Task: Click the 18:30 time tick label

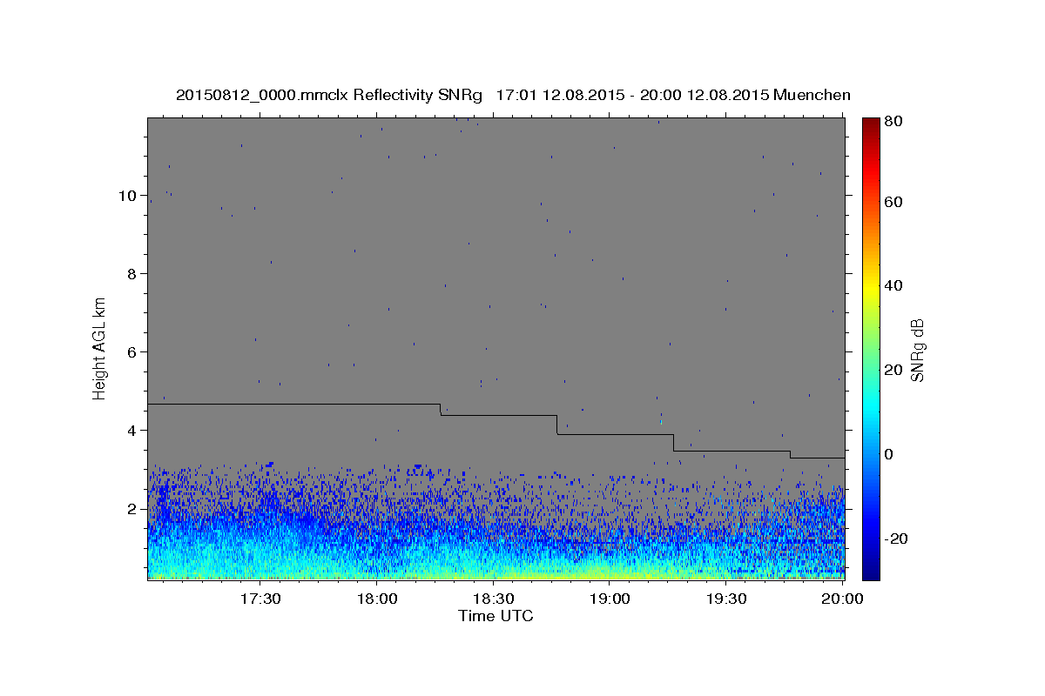Action: click(x=494, y=599)
